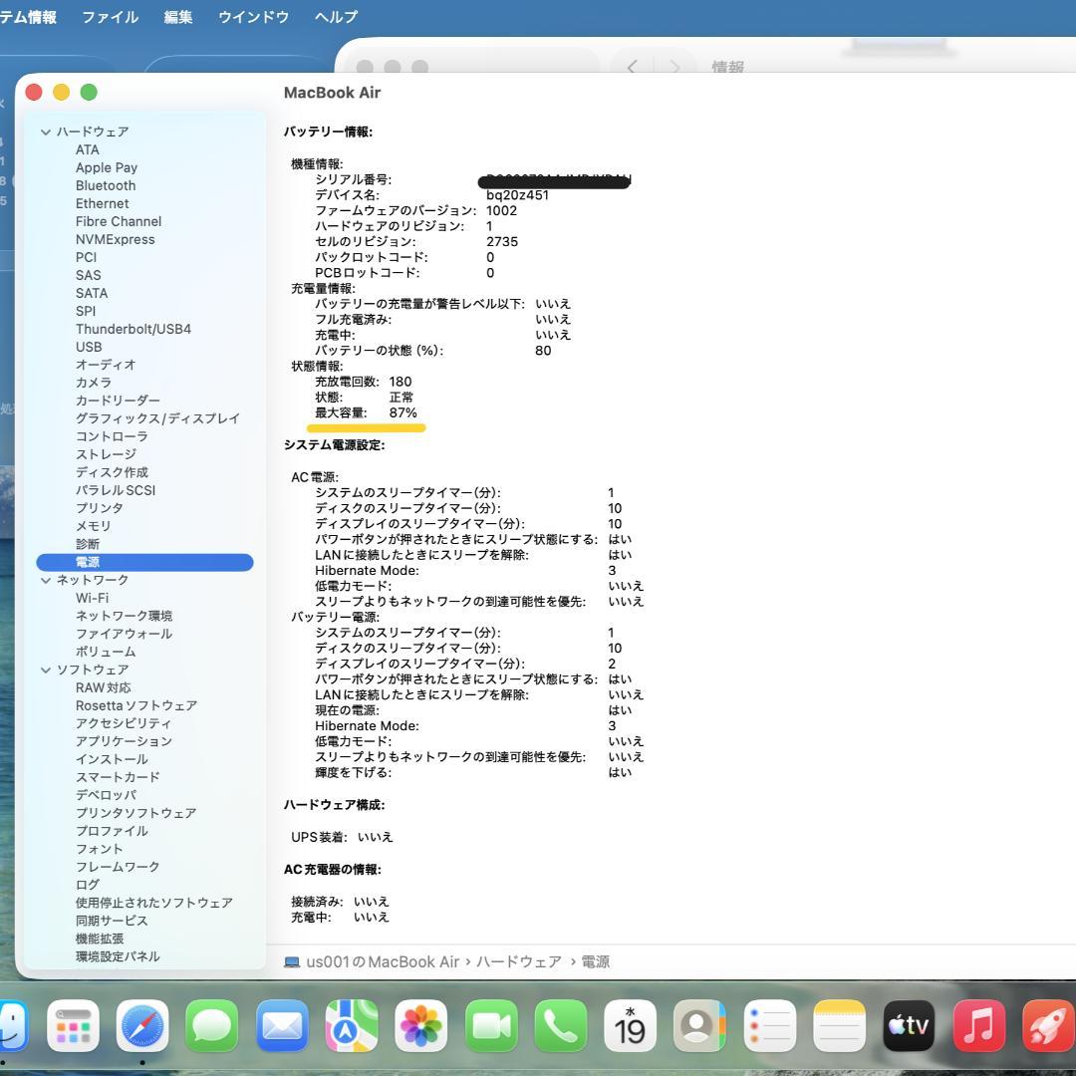Collapse the ソフトウェア section
Screen dimensions: 1076x1076
tap(47, 670)
